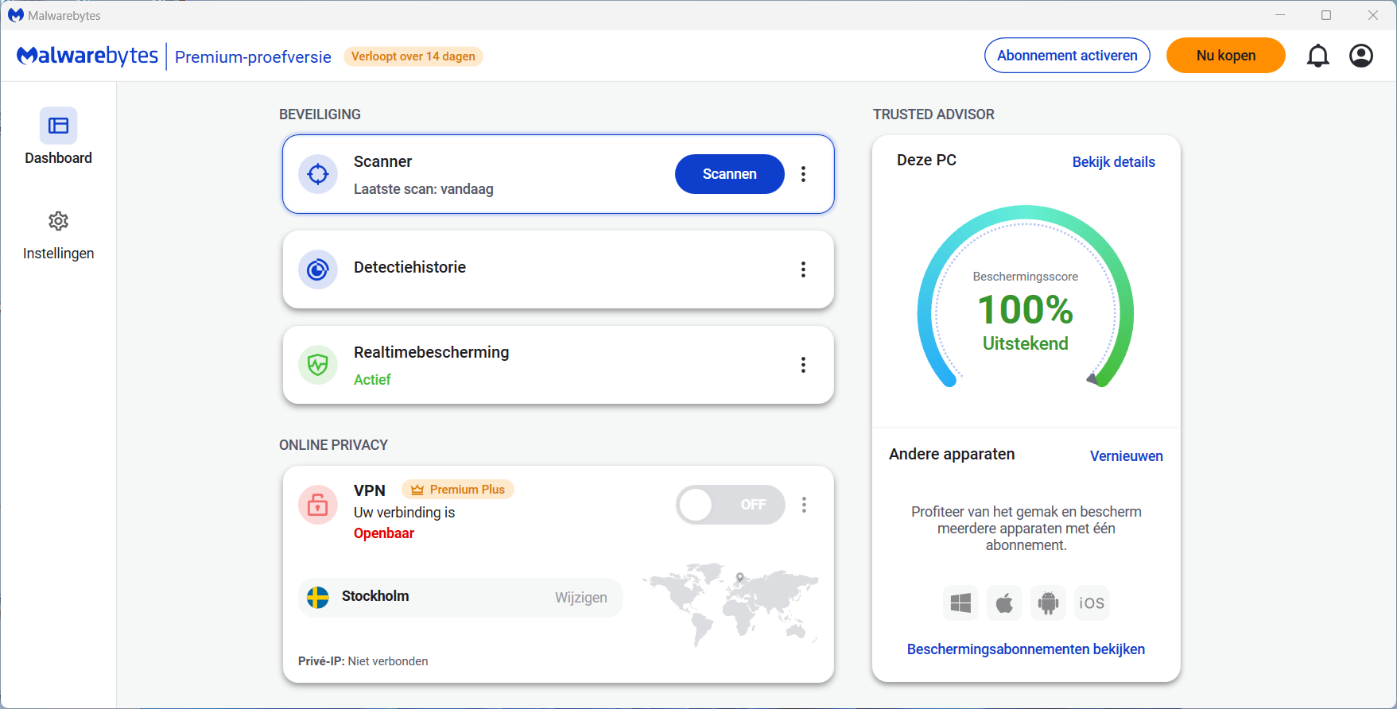
Task: Open the notifications bell icon
Action: click(1317, 56)
